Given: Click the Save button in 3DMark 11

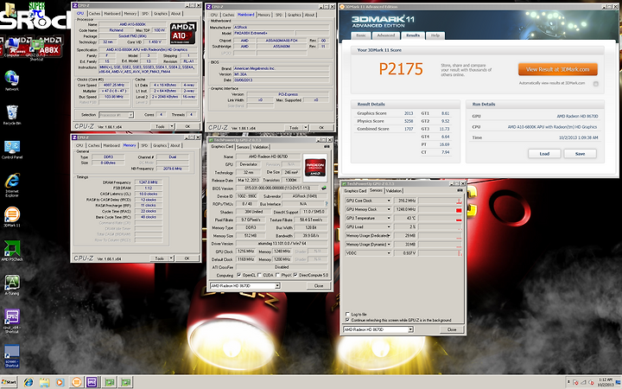Looking at the screenshot, I should [x=580, y=154].
